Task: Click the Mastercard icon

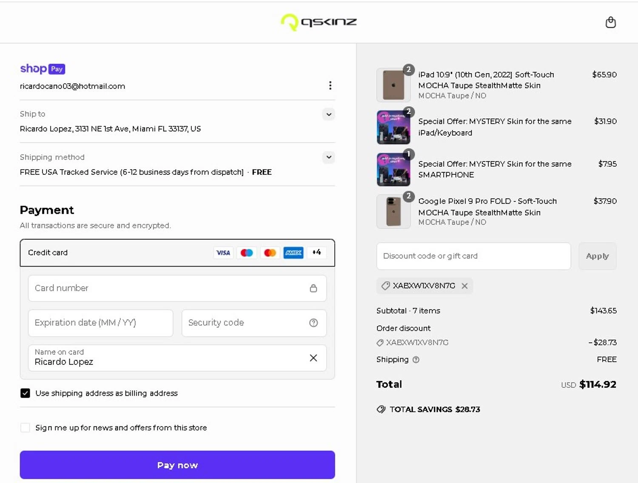Action: [270, 253]
